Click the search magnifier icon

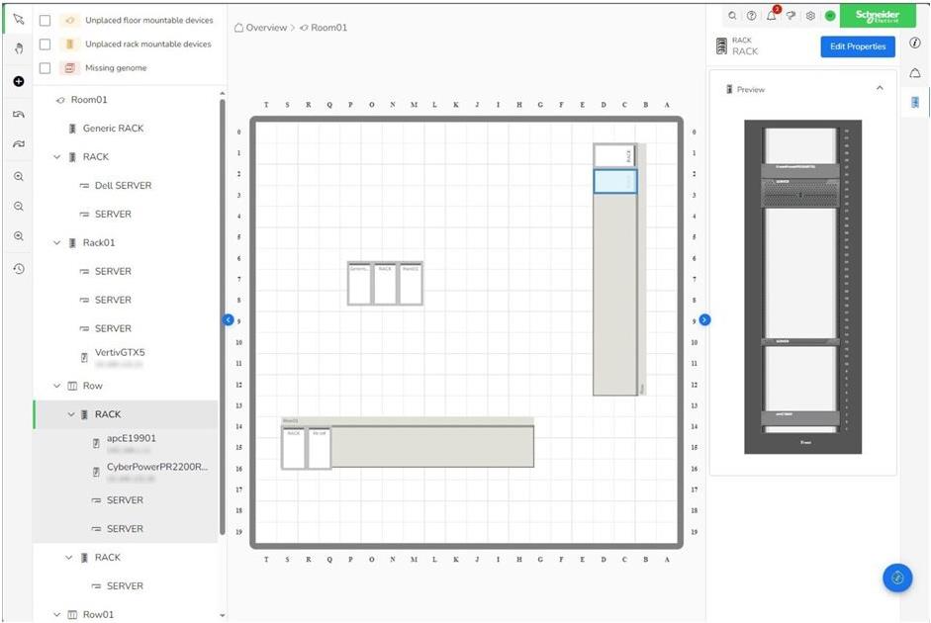(x=732, y=16)
